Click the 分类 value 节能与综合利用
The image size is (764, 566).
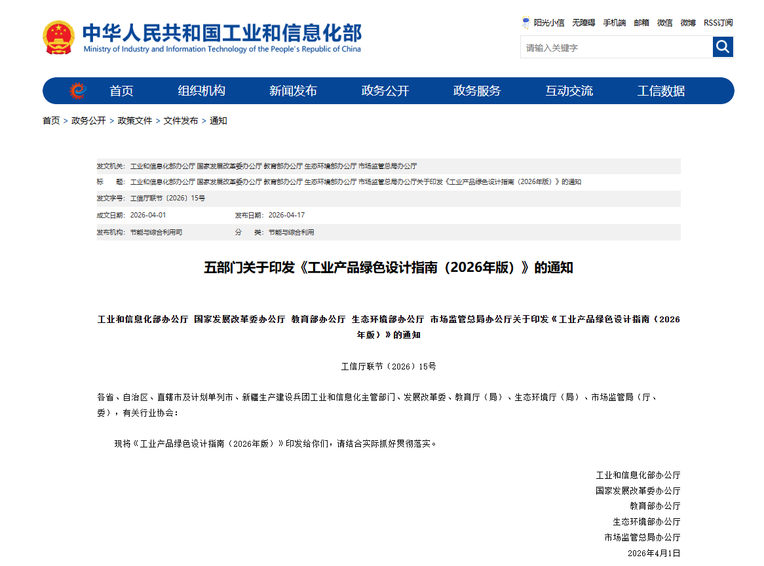291,233
